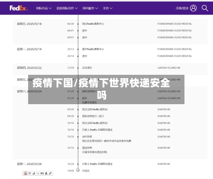Click the delivered arrow marker at 14:04

click(x=78, y=170)
